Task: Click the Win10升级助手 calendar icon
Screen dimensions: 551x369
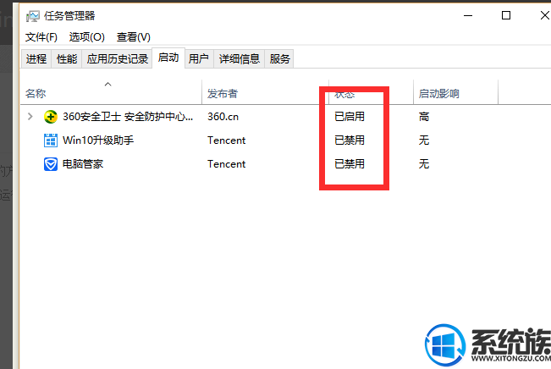Action: tap(51, 140)
